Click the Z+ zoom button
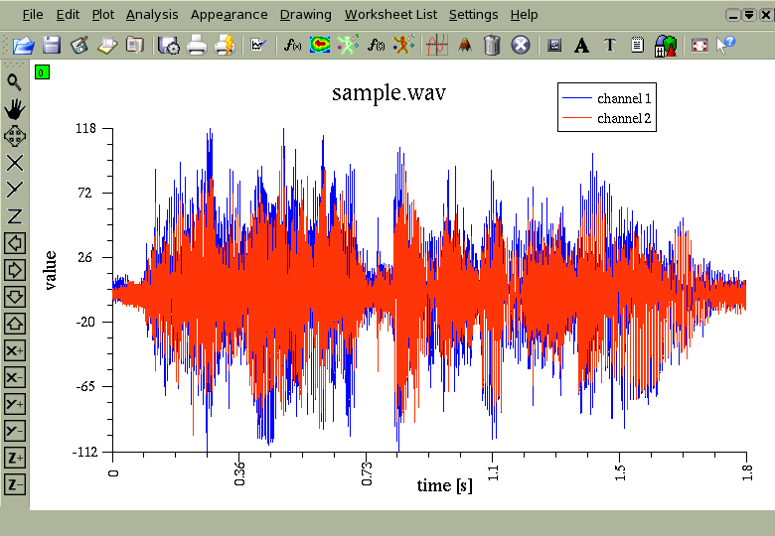Screen dimensions: 775x536 tap(14, 458)
